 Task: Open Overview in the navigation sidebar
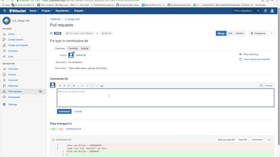(13, 69)
